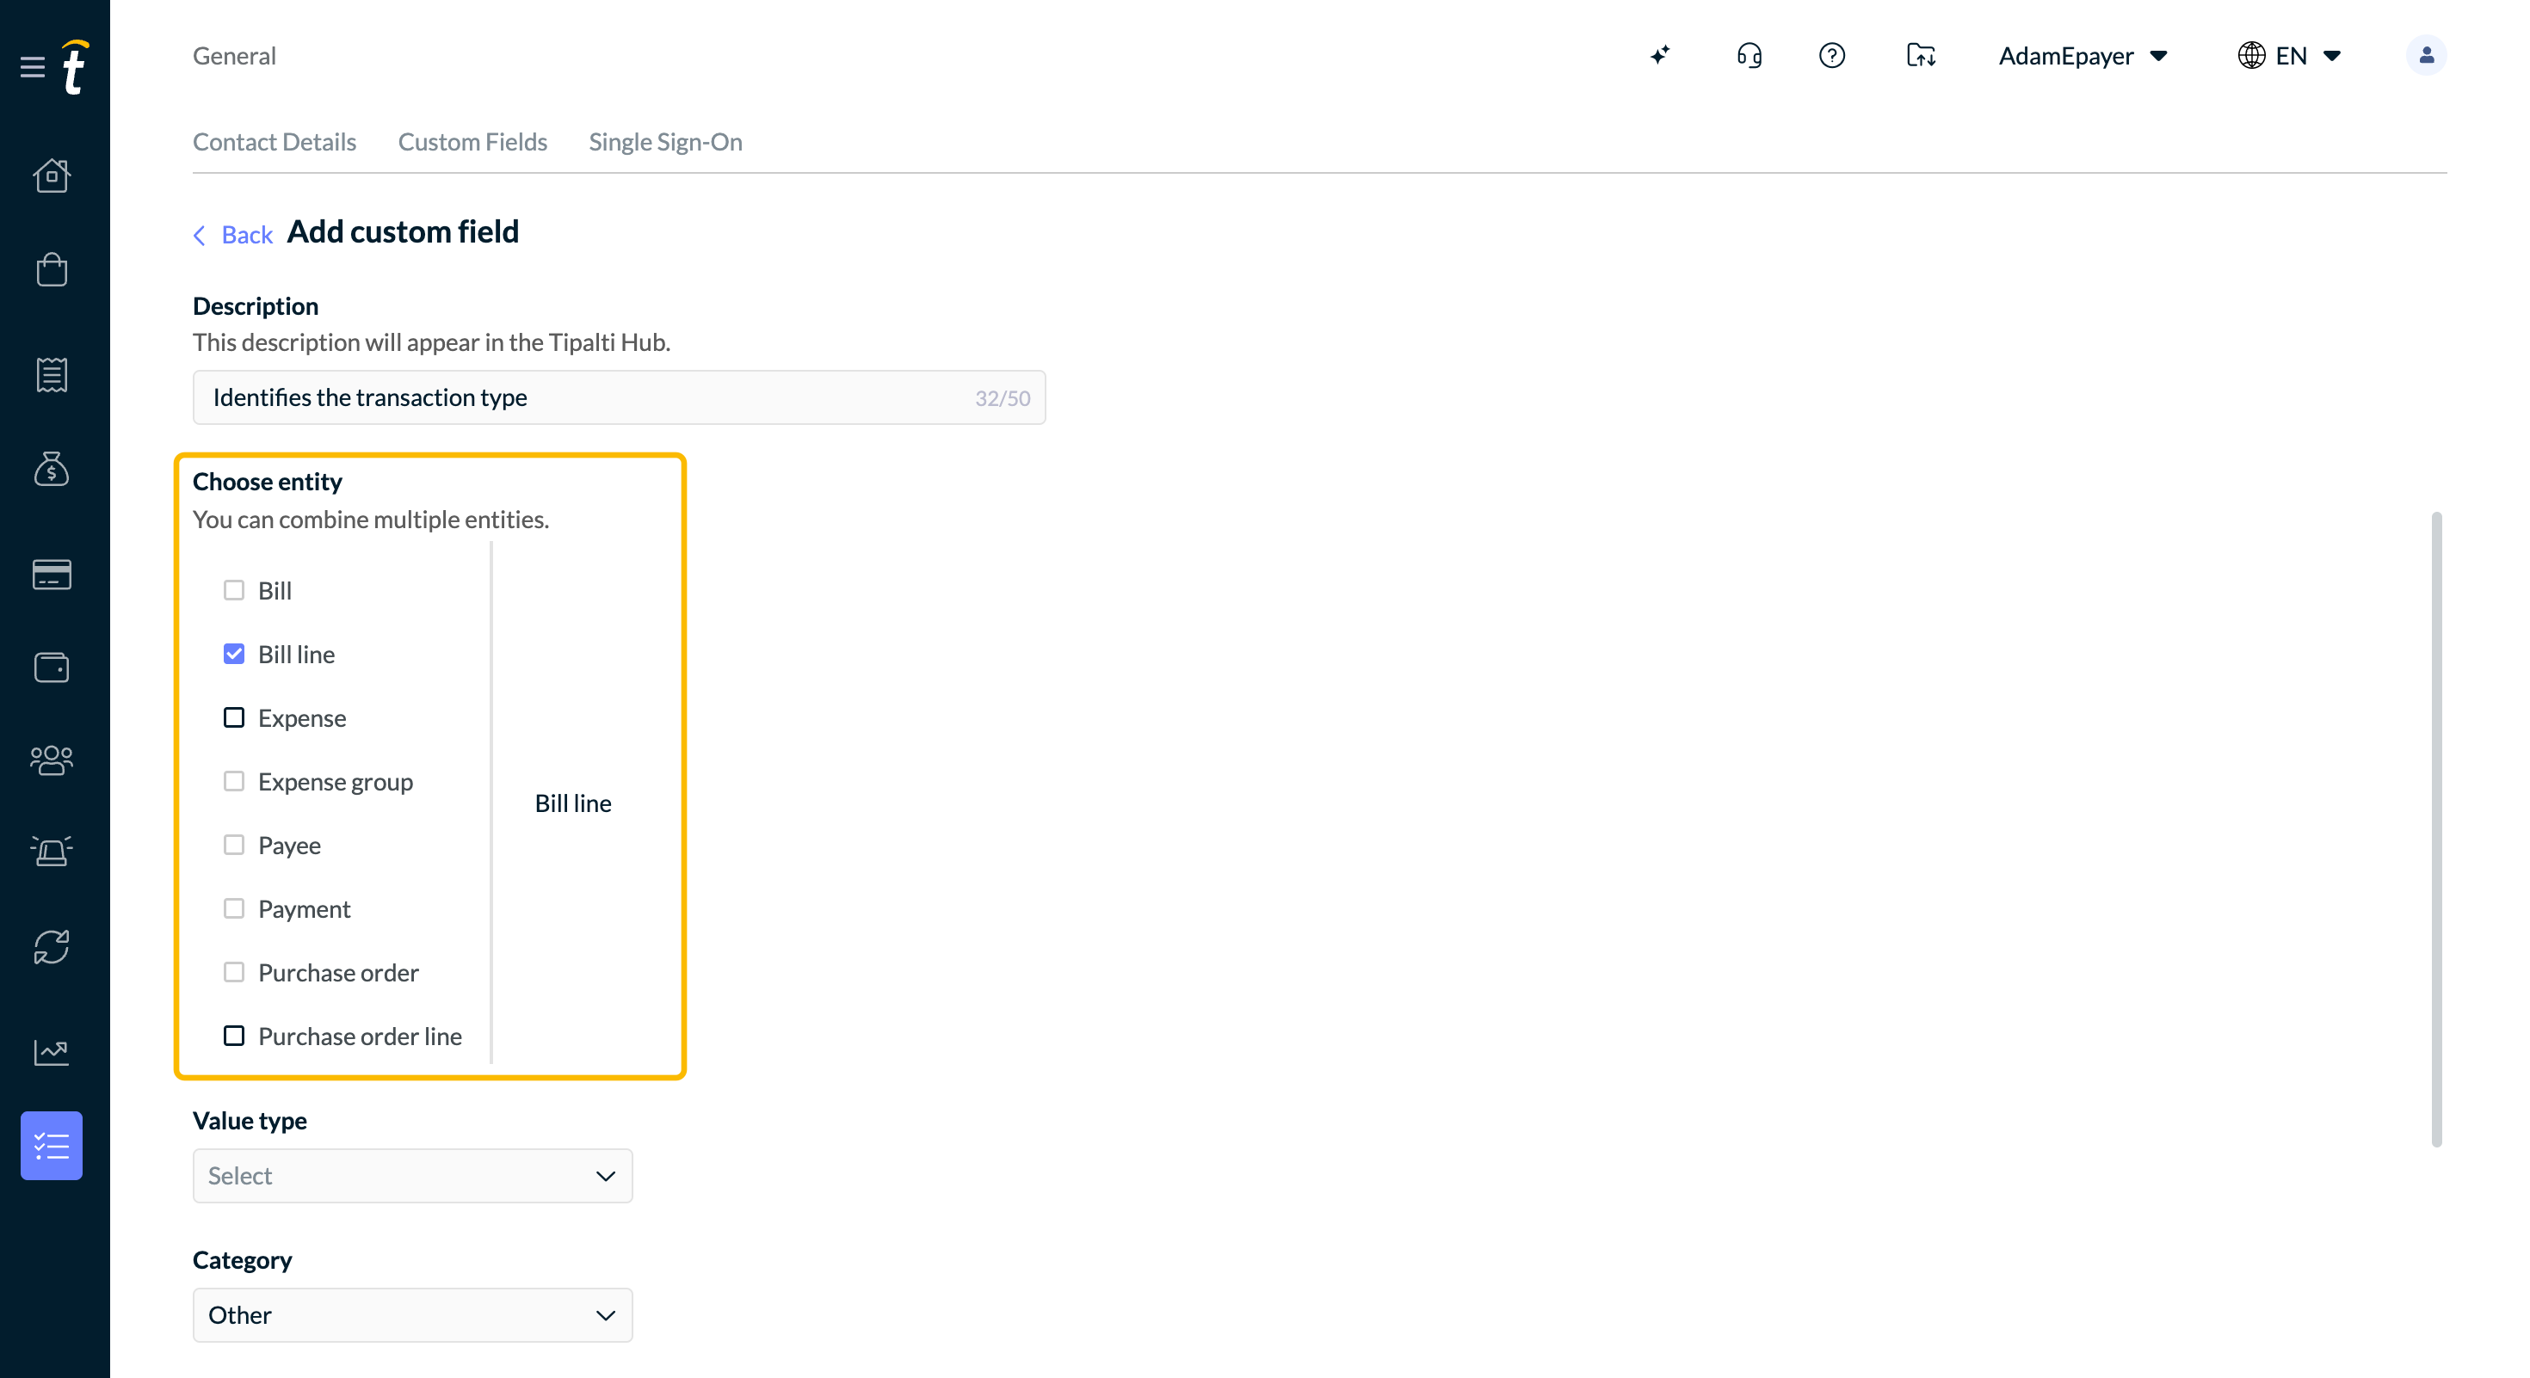Open the Value type Select dropdown
The width and height of the screenshot is (2530, 1378).
(412, 1175)
